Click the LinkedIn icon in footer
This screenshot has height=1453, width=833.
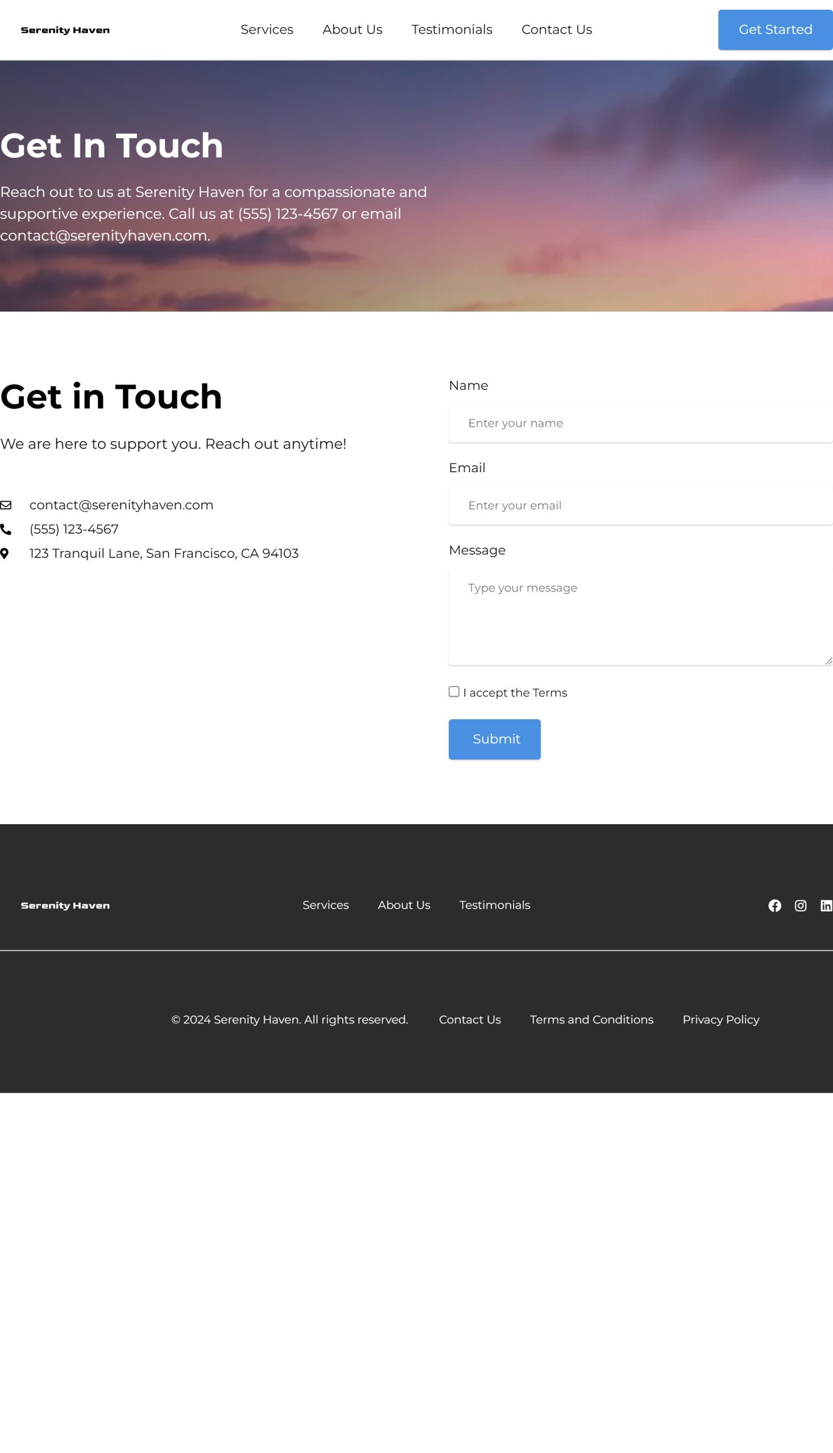826,905
